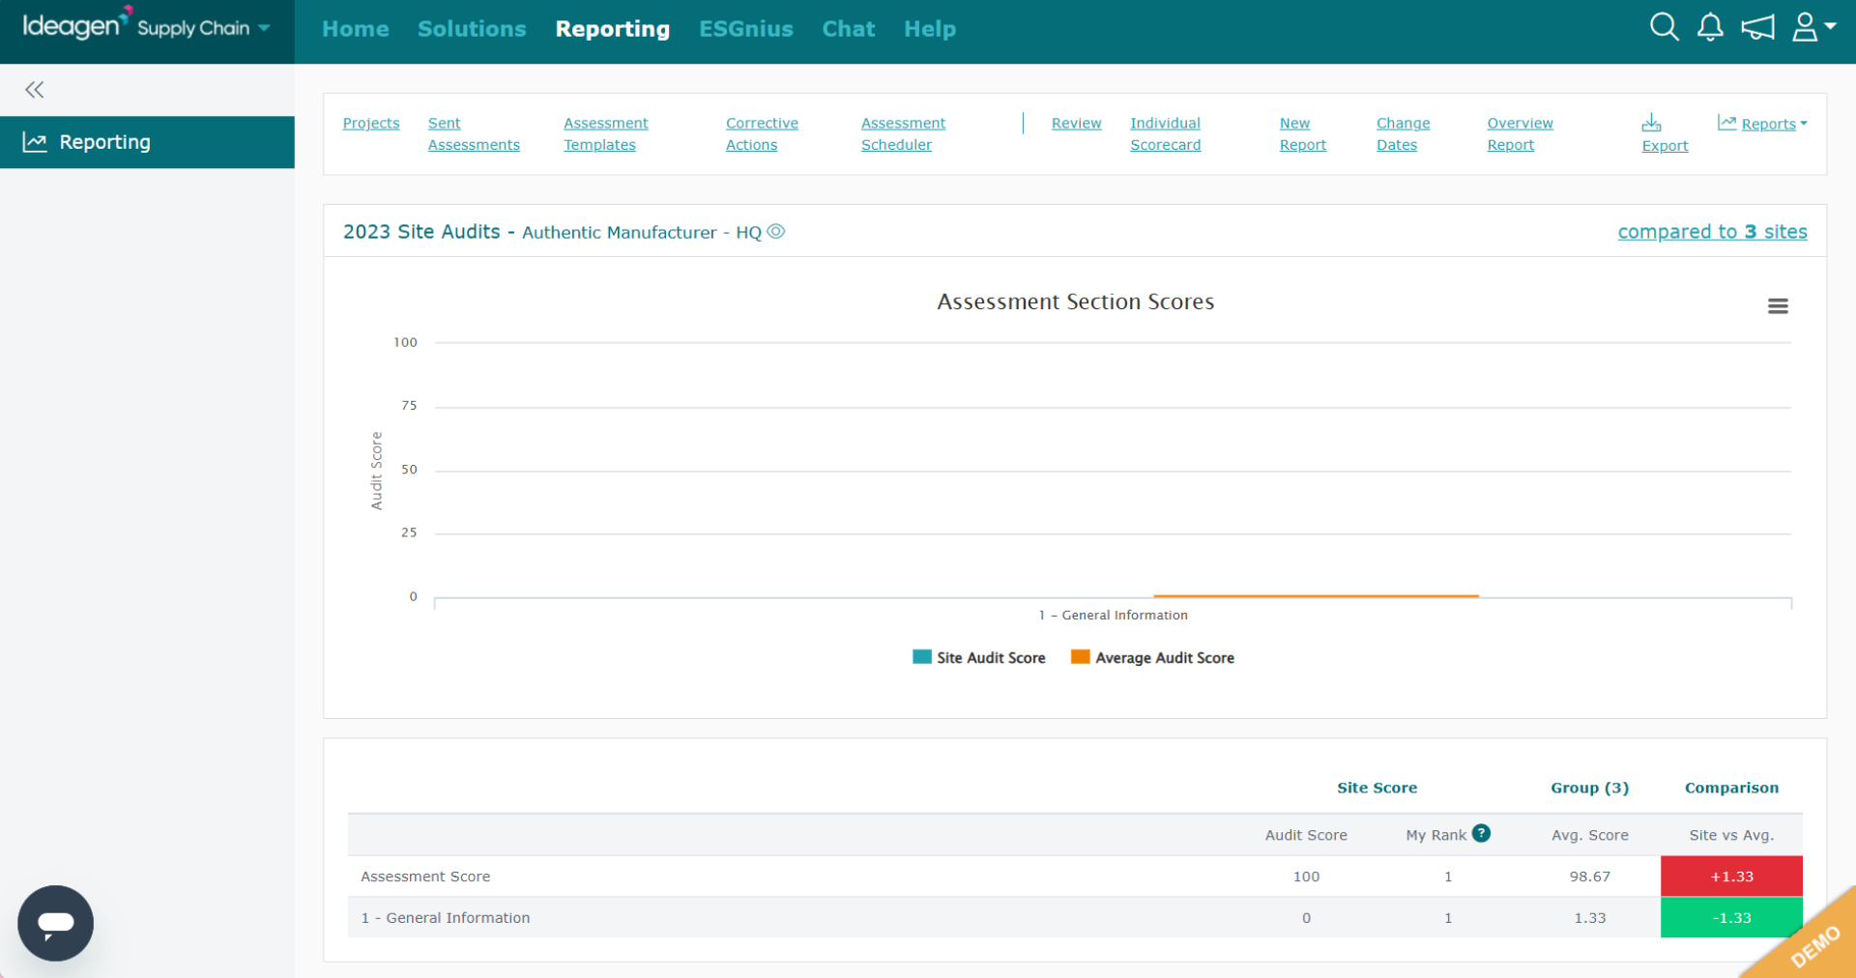The width and height of the screenshot is (1856, 978).
Task: Click the green -1.33 comparison cell
Action: (1731, 918)
